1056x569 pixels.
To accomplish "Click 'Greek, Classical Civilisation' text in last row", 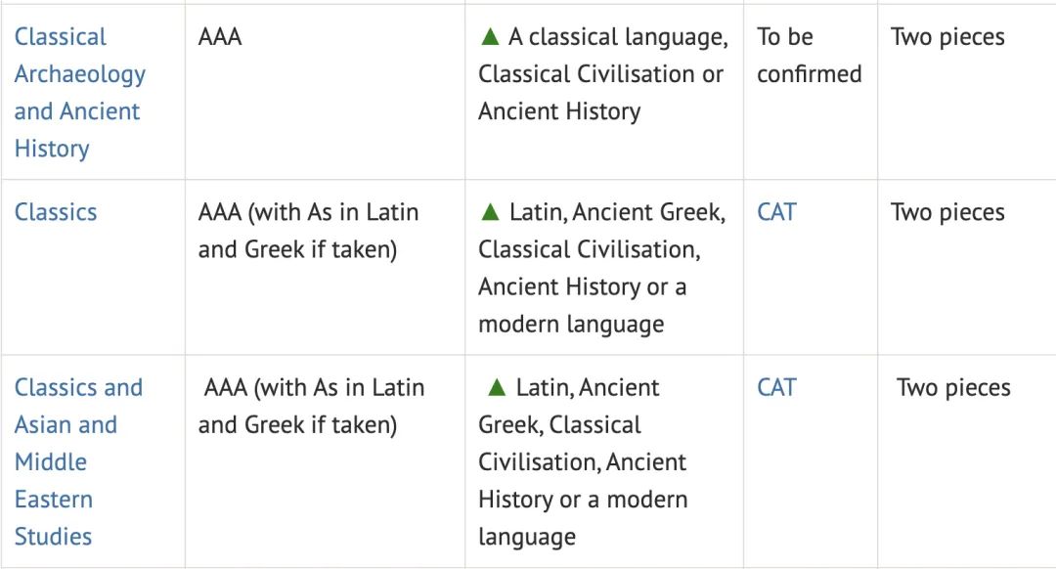I will click(x=583, y=443).
